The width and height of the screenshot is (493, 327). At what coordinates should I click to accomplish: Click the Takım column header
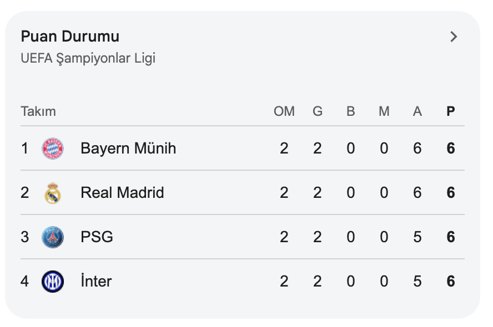point(38,111)
